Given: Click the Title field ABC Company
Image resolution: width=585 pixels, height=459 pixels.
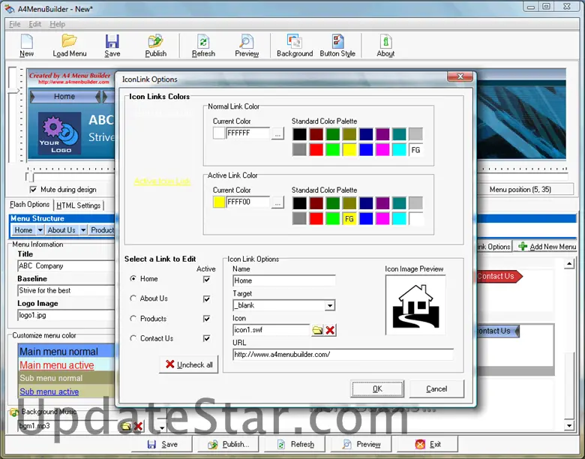Looking at the screenshot, I should [66, 266].
